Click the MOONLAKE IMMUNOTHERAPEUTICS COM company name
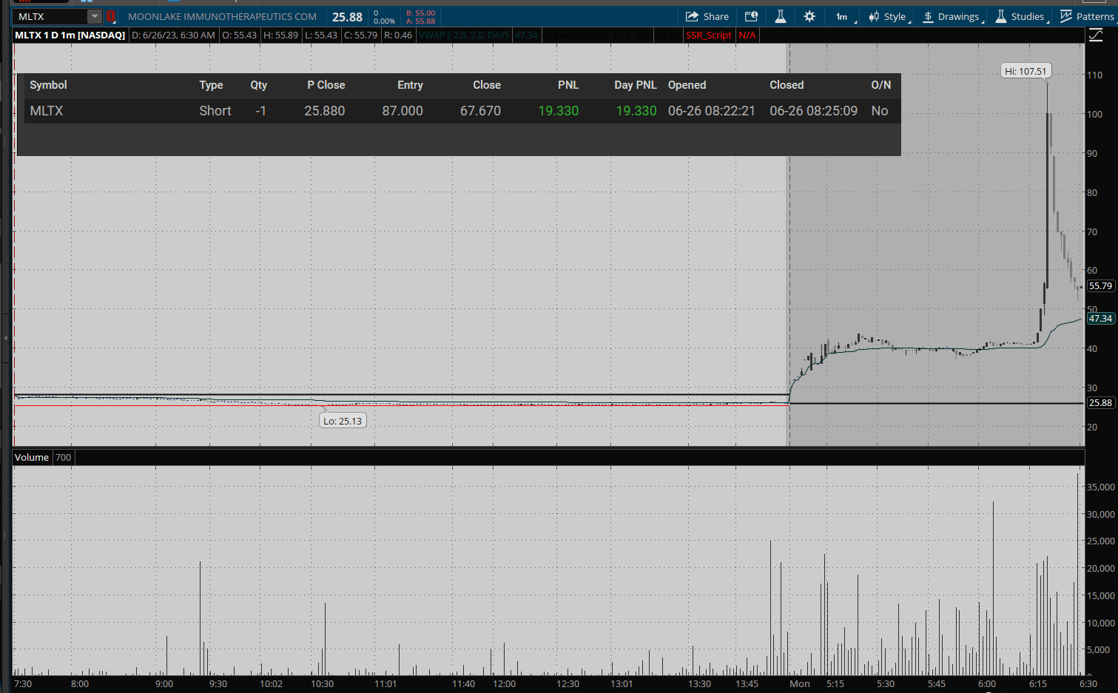This screenshot has height=693, width=1118. pos(222,16)
